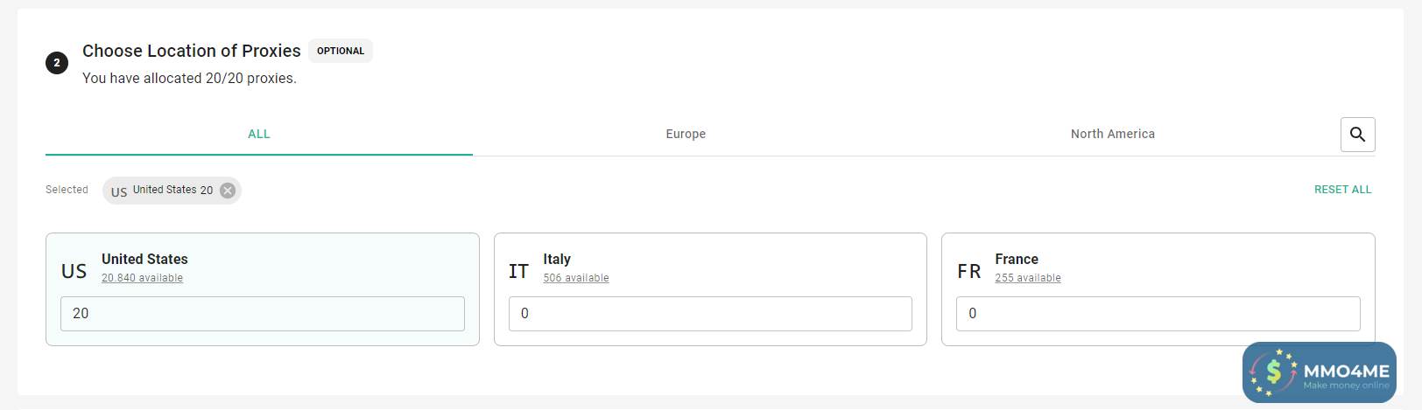Click the OPTIONAL label badge

(341, 51)
